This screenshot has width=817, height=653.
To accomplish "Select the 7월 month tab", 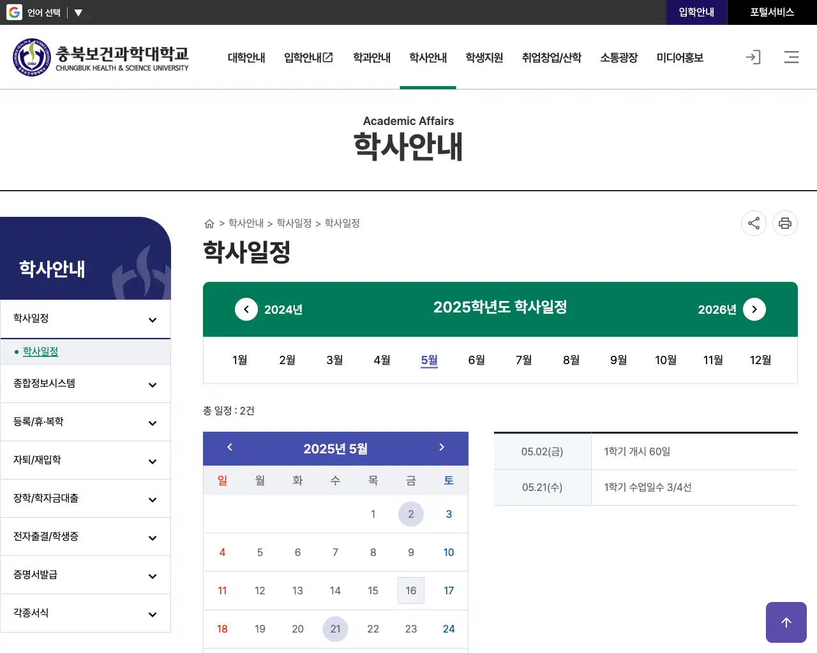I will click(524, 360).
